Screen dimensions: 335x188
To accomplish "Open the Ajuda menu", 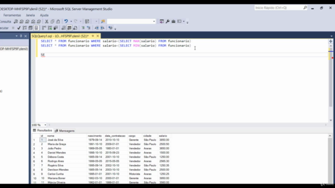I will [x=44, y=15].
